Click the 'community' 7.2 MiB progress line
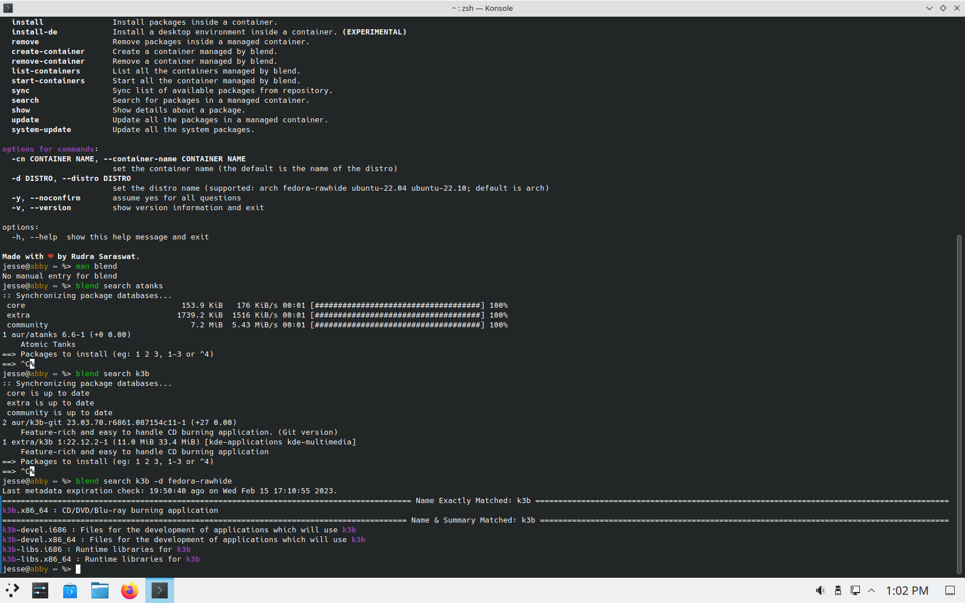The height and width of the screenshot is (603, 965). click(x=257, y=325)
